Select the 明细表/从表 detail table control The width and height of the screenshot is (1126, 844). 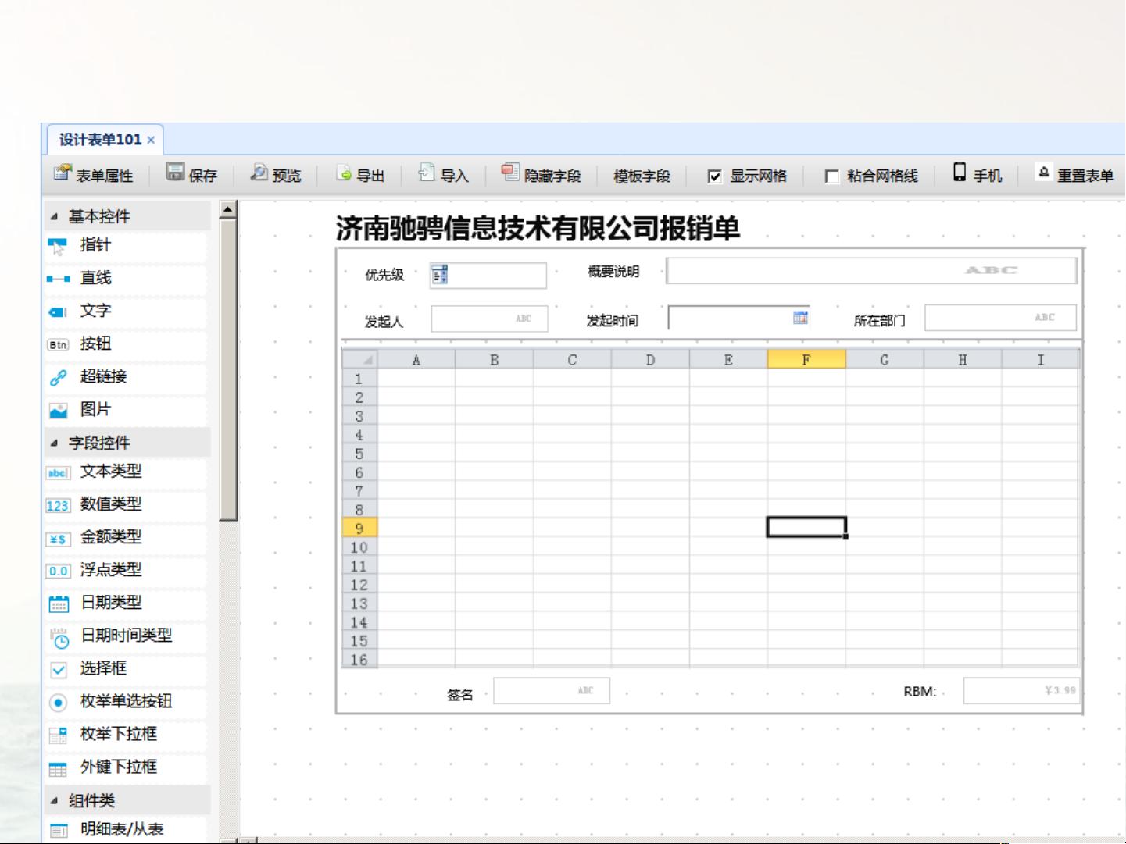pos(127,829)
